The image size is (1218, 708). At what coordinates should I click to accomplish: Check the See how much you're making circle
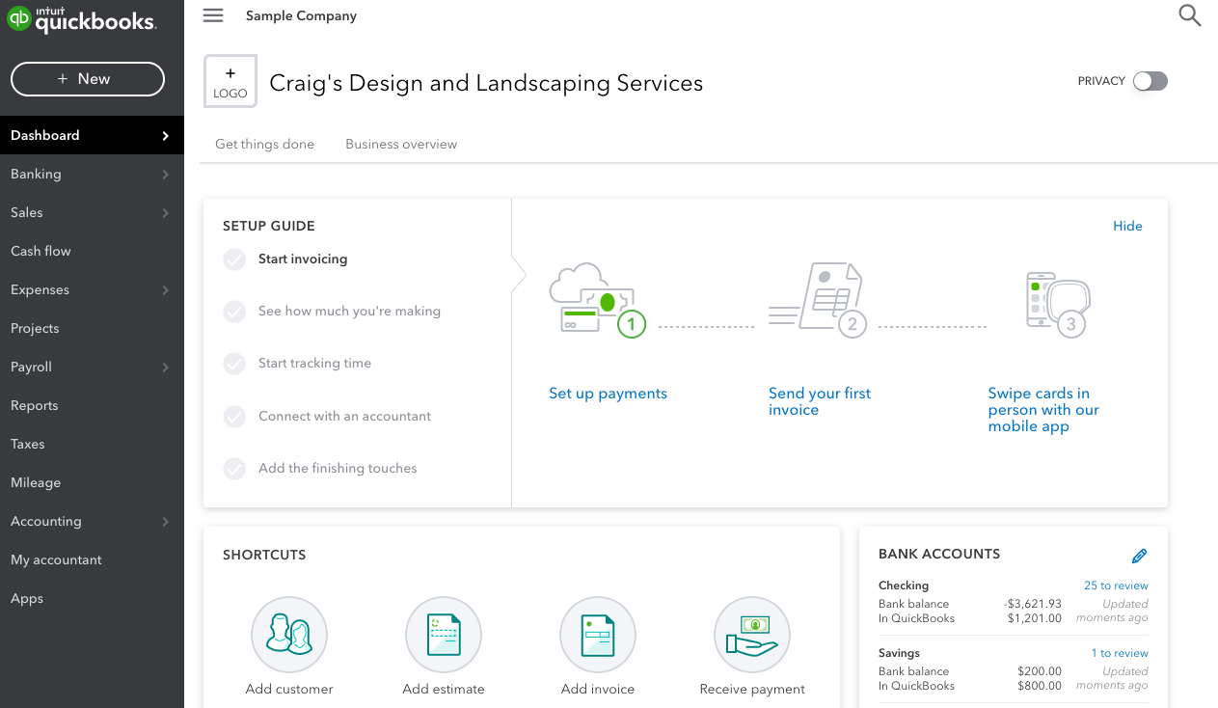pos(234,312)
